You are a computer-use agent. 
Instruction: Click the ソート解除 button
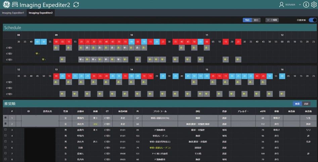(272, 20)
